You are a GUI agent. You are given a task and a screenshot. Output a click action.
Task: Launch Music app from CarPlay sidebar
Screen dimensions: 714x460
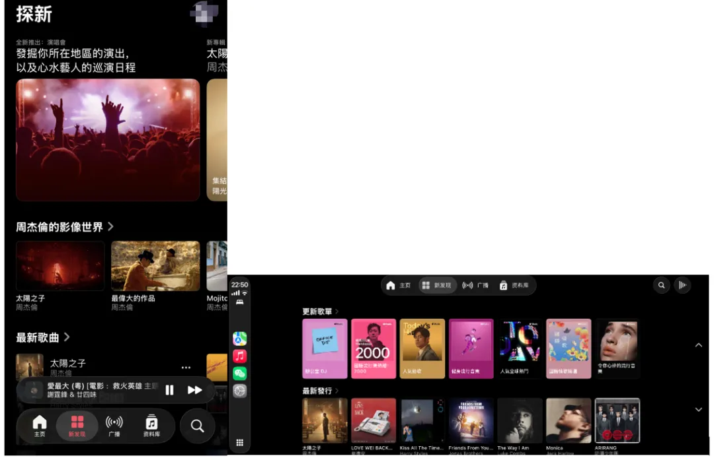[x=240, y=356]
